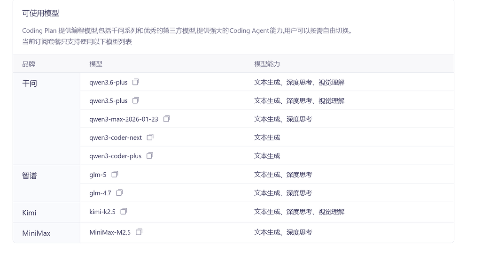Screen dimensions: 481x260
Task: Click the glm-5 capabilities cell
Action: (283, 175)
